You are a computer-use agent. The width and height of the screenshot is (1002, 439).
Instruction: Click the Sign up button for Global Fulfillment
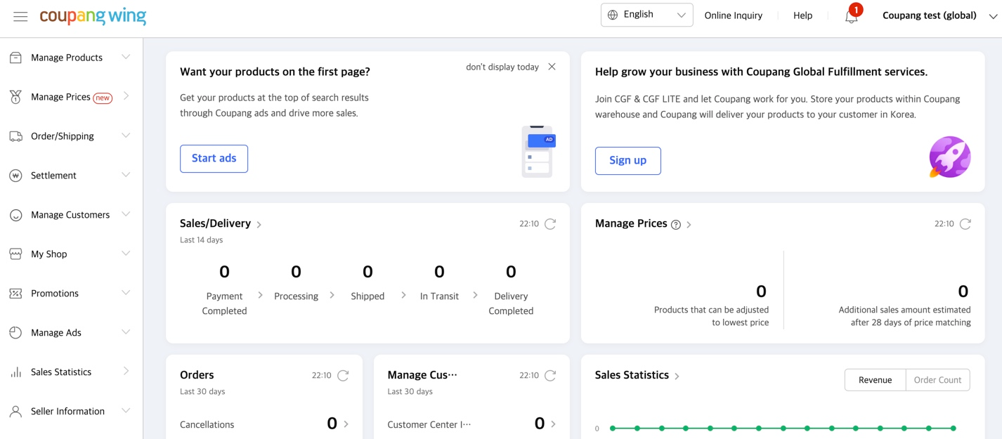(x=627, y=161)
